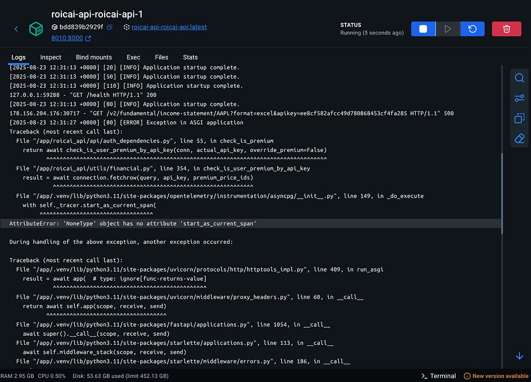Click the Running status text
The width and height of the screenshot is (531, 382).
pyautogui.click(x=372, y=33)
